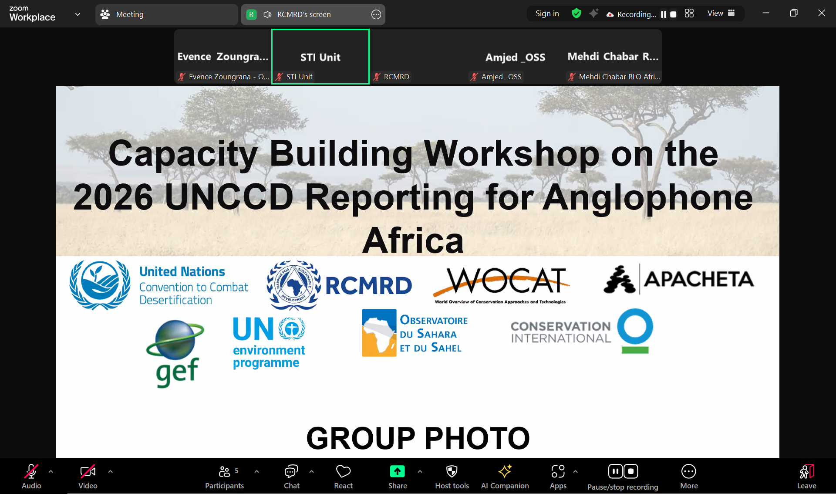
Task: Click the speaker icon on RCMRD's screen tab
Action: point(267,14)
